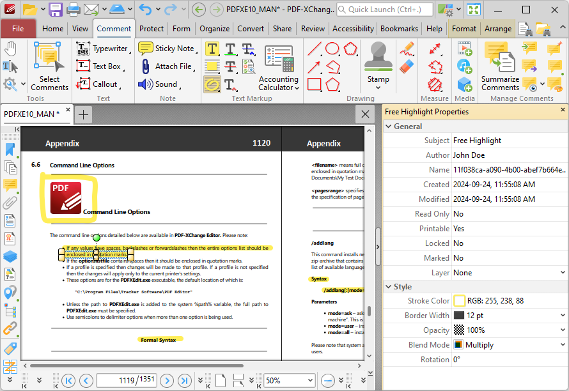The width and height of the screenshot is (569, 391).
Task: Close the Free Highlight Properties pane
Action: pos(563,109)
